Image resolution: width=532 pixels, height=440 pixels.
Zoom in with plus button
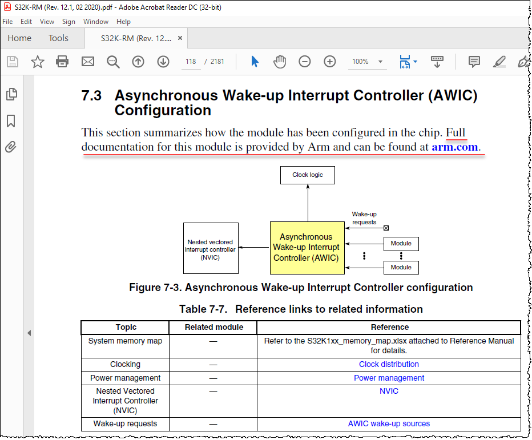click(x=330, y=62)
